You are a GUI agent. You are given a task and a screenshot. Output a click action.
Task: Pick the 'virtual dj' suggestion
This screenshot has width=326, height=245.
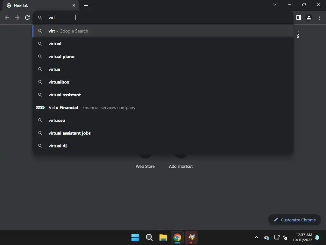pyautogui.click(x=163, y=146)
